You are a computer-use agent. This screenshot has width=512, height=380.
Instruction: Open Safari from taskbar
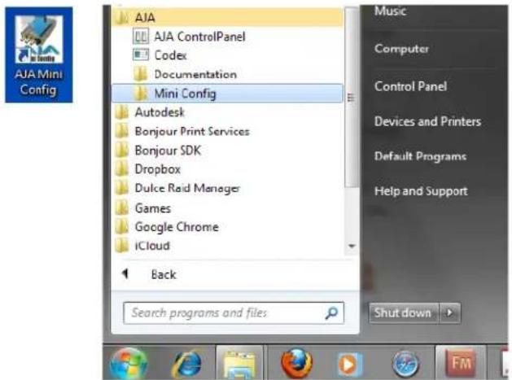pos(405,364)
